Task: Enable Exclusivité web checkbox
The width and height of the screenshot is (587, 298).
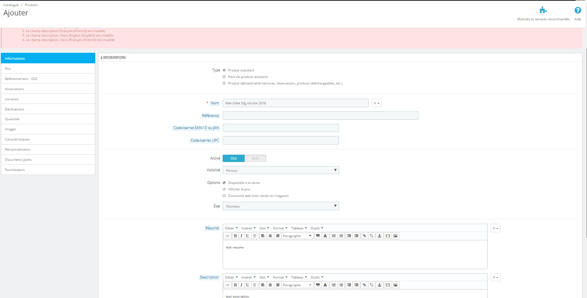Action: (224, 196)
